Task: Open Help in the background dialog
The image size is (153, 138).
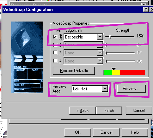Action: (x=135, y=132)
